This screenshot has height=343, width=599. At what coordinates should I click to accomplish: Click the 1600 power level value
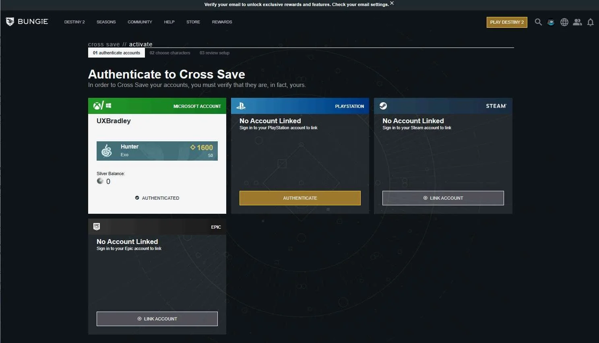[205, 148]
